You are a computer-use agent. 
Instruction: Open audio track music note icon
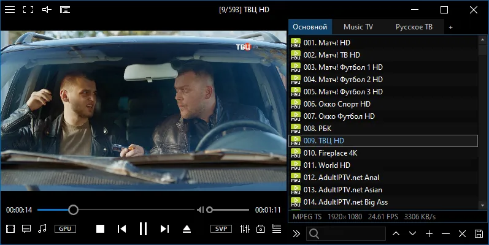pyautogui.click(x=42, y=229)
